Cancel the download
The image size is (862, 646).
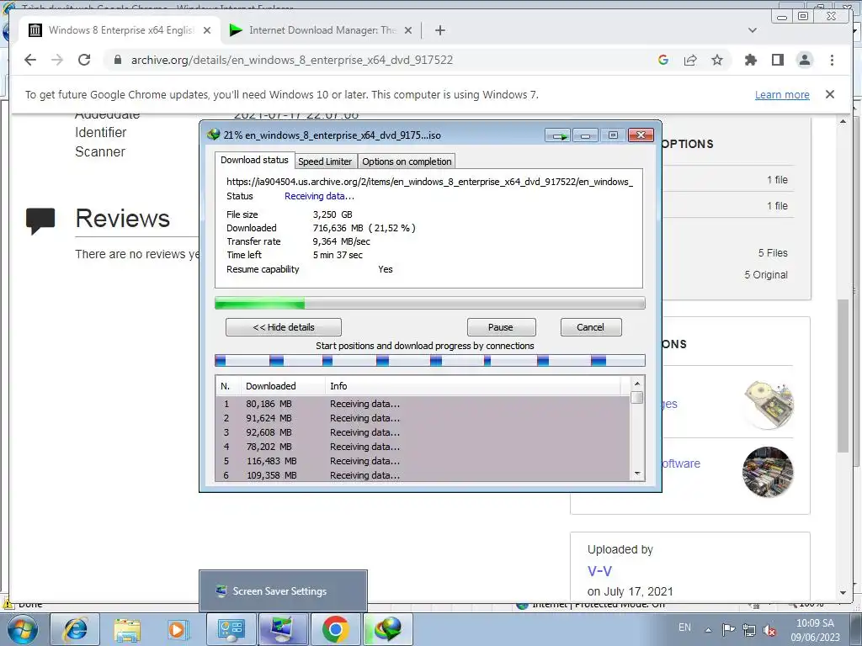pos(591,327)
